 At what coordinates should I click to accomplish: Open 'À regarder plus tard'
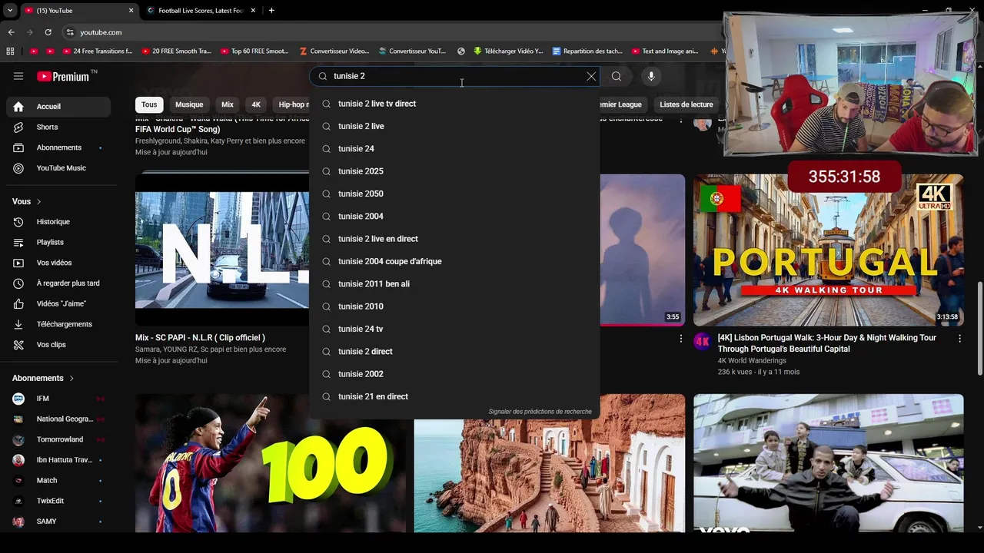58,283
